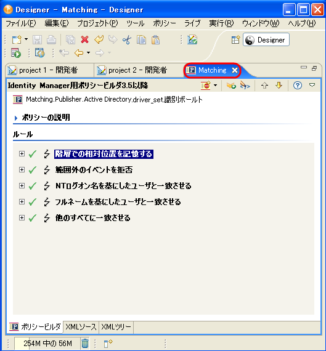The image size is (326, 351).
Task: Click the Save All stacked-disks icon
Action: (x=71, y=40)
